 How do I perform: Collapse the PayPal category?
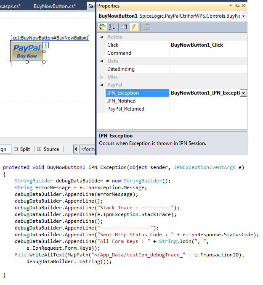click(101, 85)
